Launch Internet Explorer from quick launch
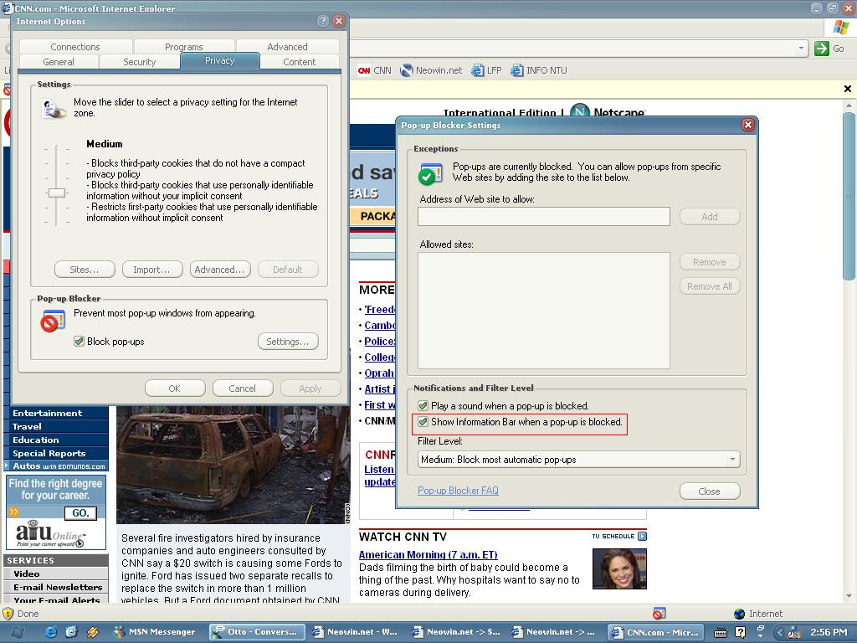This screenshot has height=643, width=857. coord(51,632)
